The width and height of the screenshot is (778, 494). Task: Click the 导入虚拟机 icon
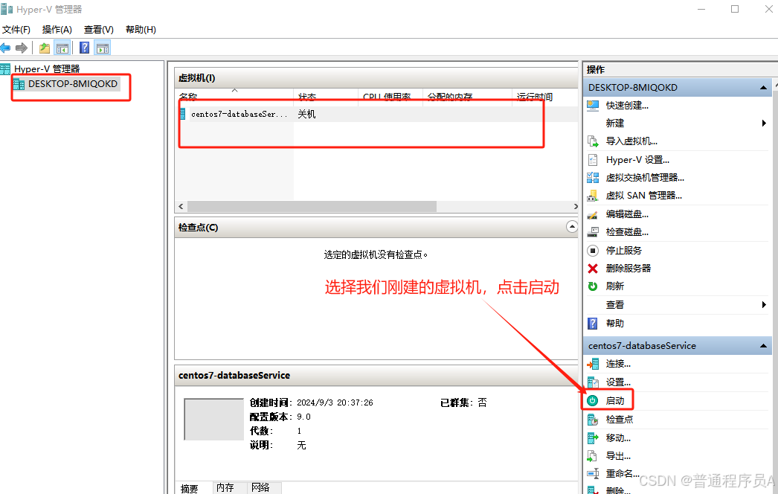coord(593,141)
